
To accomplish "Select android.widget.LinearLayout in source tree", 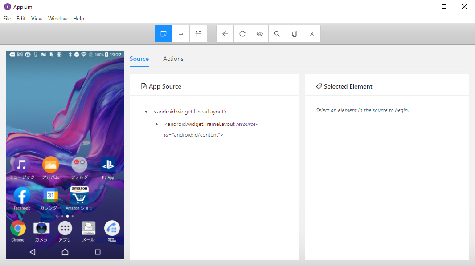I will [190, 112].
